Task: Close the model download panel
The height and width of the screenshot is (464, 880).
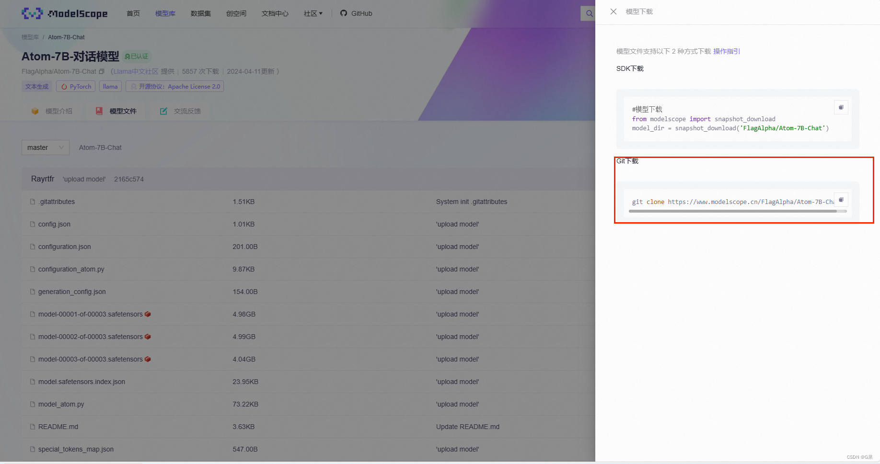Action: coord(614,11)
